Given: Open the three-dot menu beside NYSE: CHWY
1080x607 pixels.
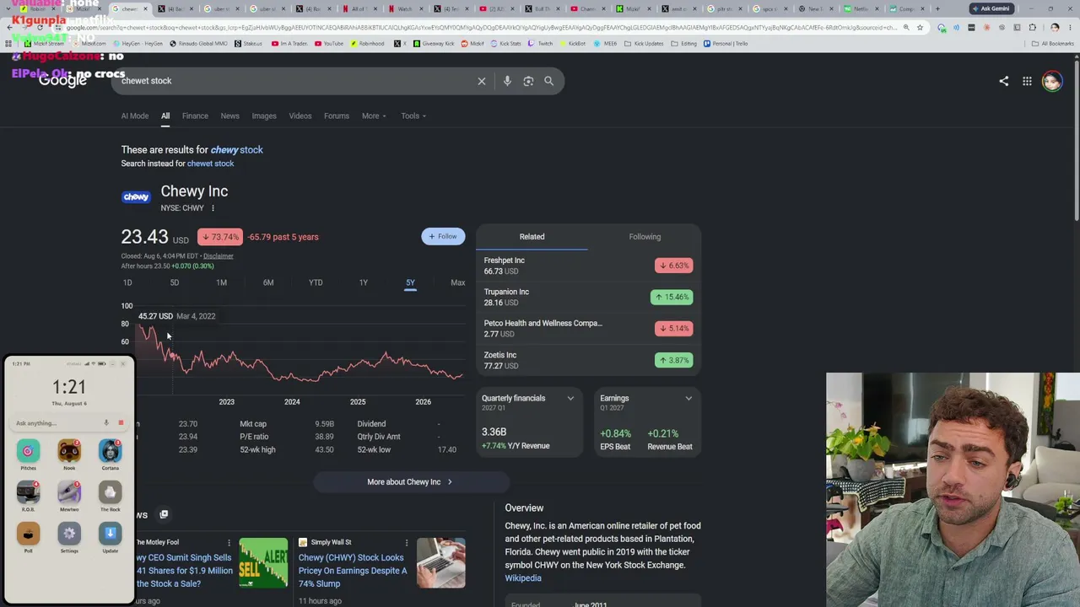Looking at the screenshot, I should [x=213, y=208].
